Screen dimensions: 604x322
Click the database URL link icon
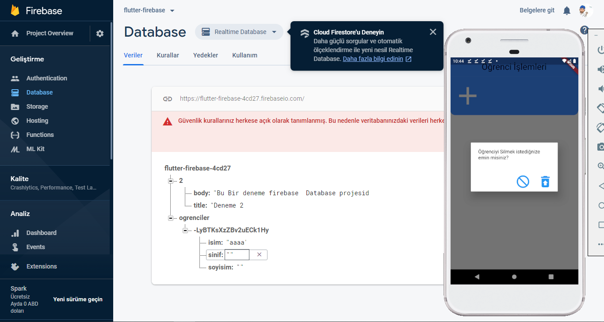click(167, 99)
